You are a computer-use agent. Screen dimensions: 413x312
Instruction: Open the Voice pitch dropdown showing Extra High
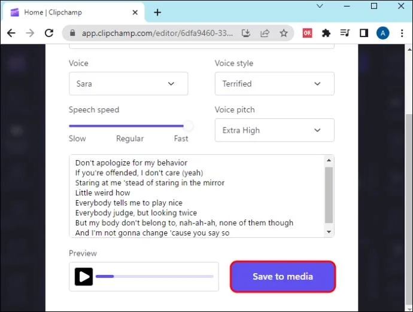point(274,130)
